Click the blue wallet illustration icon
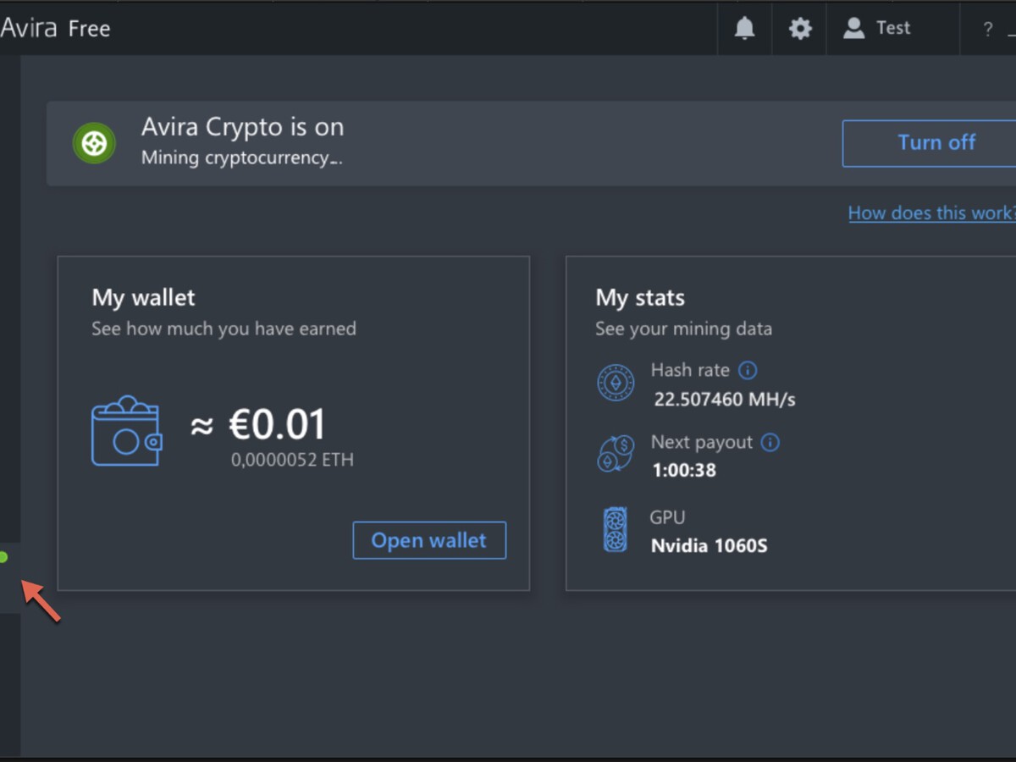Screen dimensions: 1016x762 [125, 432]
